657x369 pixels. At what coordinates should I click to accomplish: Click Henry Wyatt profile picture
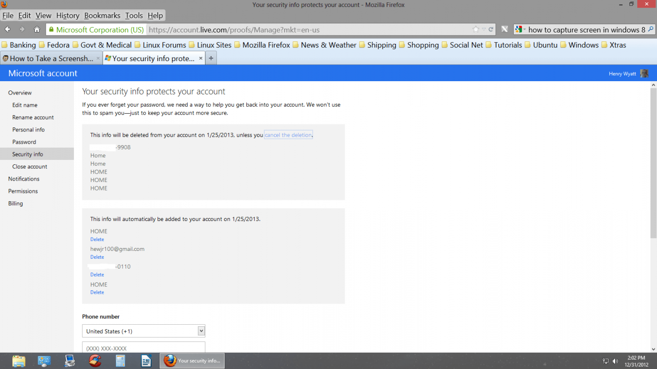(x=644, y=74)
